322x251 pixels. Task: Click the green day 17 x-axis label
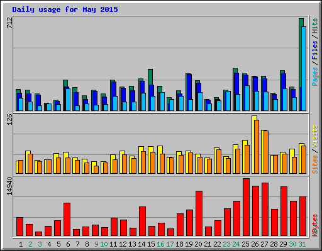(x=170, y=244)
